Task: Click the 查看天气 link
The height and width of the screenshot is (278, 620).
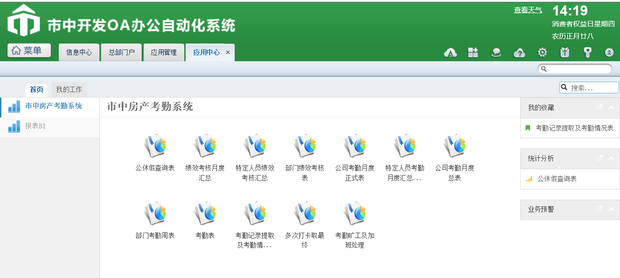Action: [528, 10]
